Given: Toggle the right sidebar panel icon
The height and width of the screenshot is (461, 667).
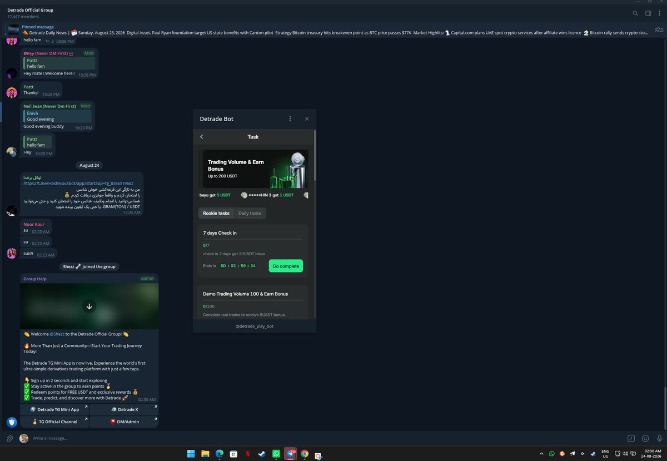Looking at the screenshot, I should (x=648, y=13).
